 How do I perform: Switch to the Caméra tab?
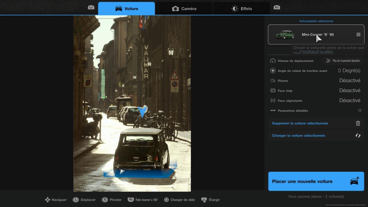(x=184, y=9)
